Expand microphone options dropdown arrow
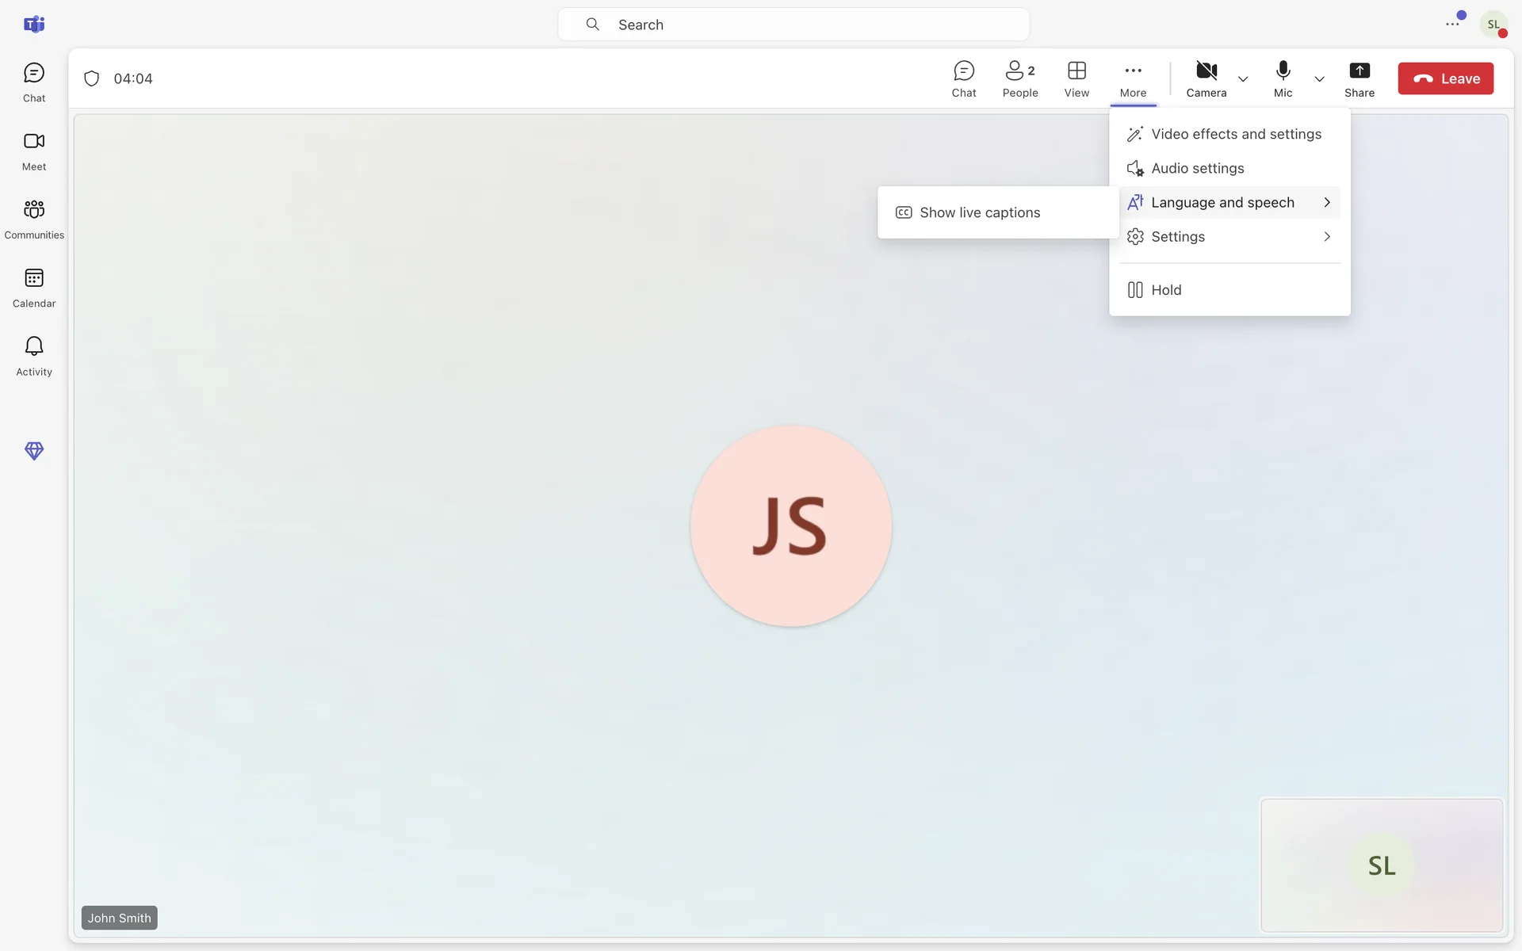Image resolution: width=1522 pixels, height=951 pixels. (x=1319, y=79)
